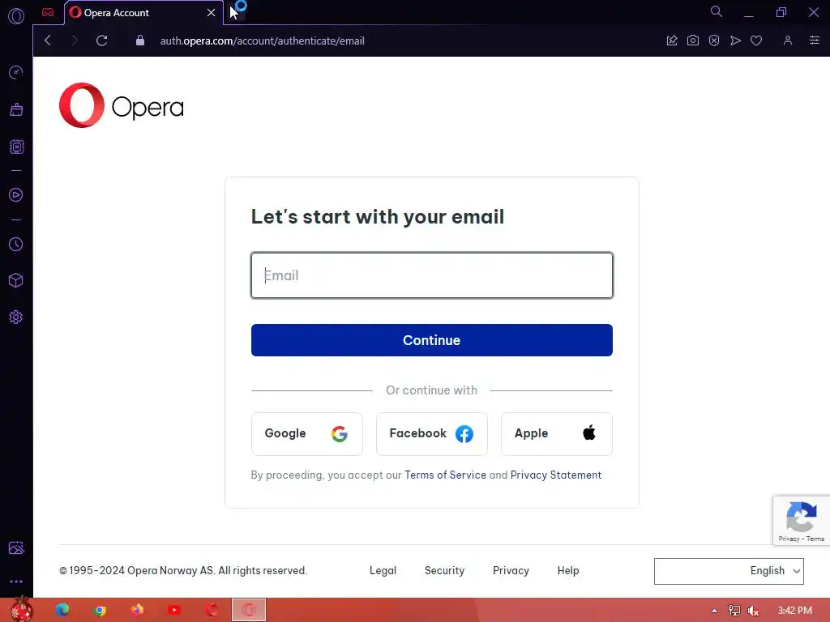Show hidden system tray icons arrow
The height and width of the screenshot is (622, 830).
[714, 611]
